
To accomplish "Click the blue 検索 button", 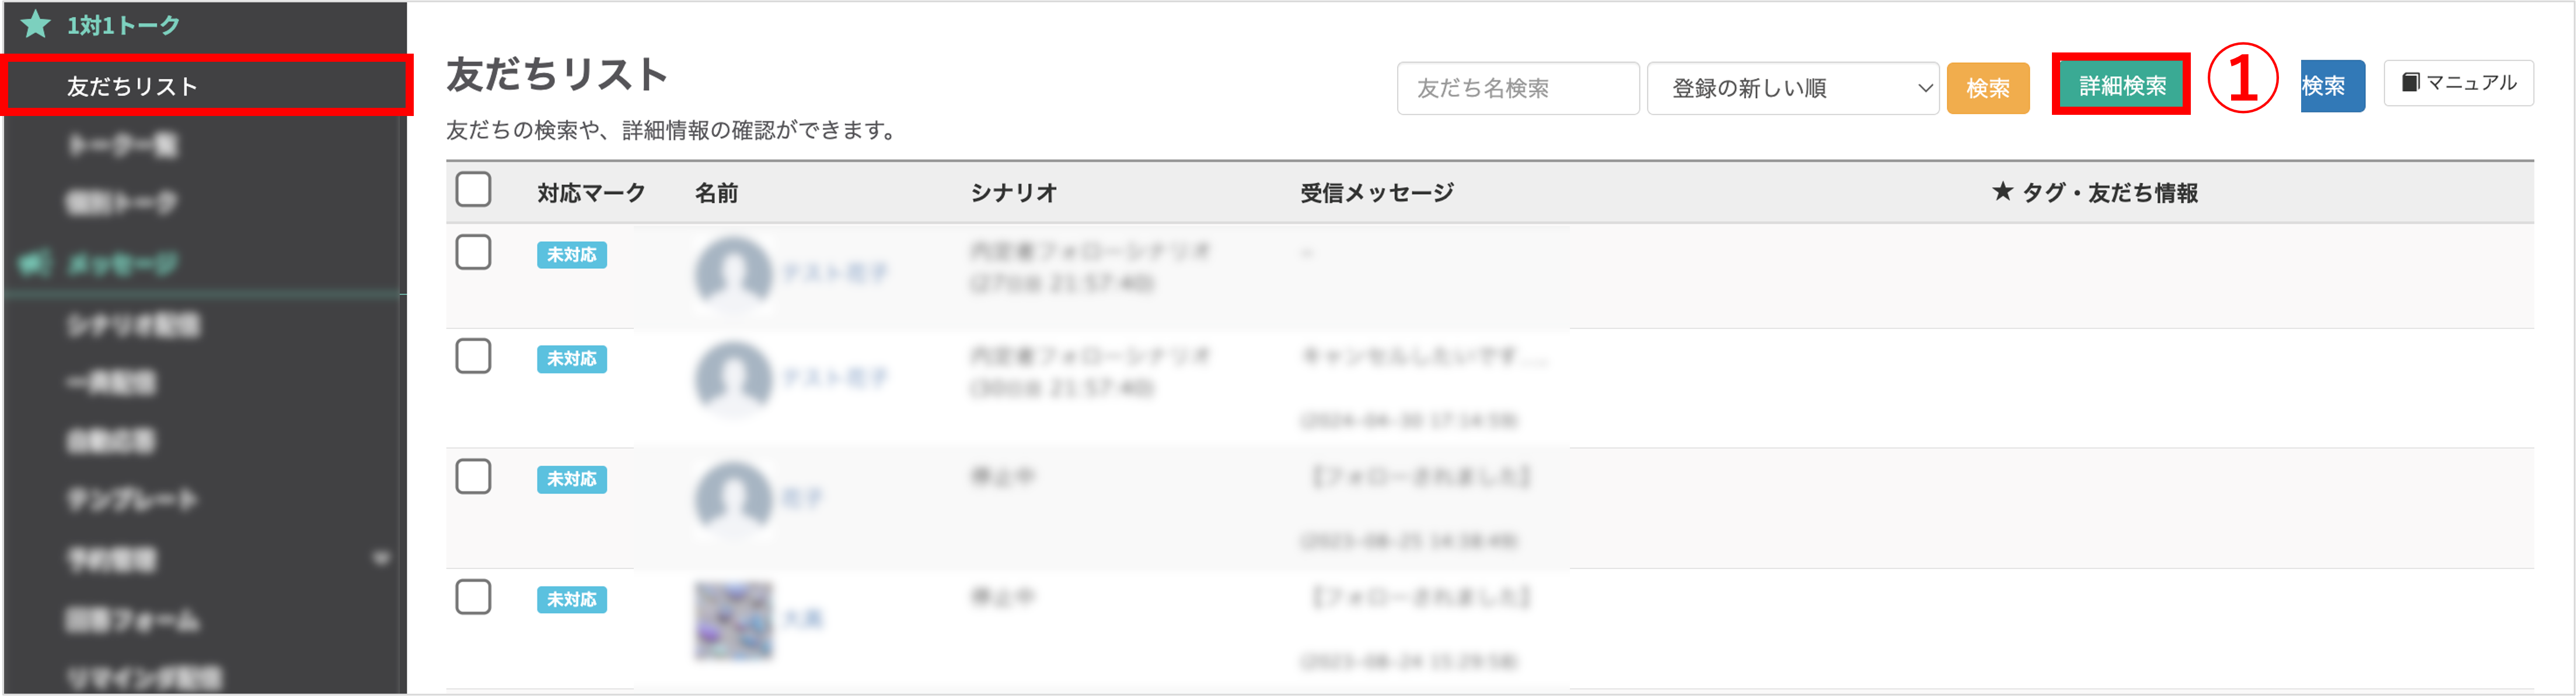I will (2332, 86).
